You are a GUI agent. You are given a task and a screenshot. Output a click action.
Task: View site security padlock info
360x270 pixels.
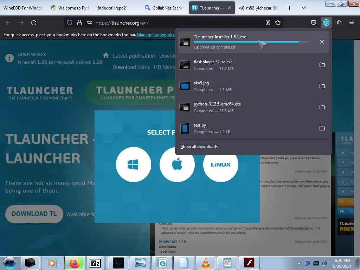pos(79,22)
